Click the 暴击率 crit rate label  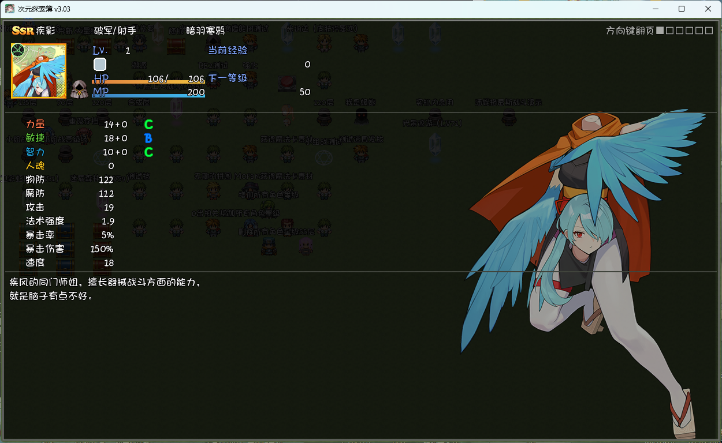point(40,235)
